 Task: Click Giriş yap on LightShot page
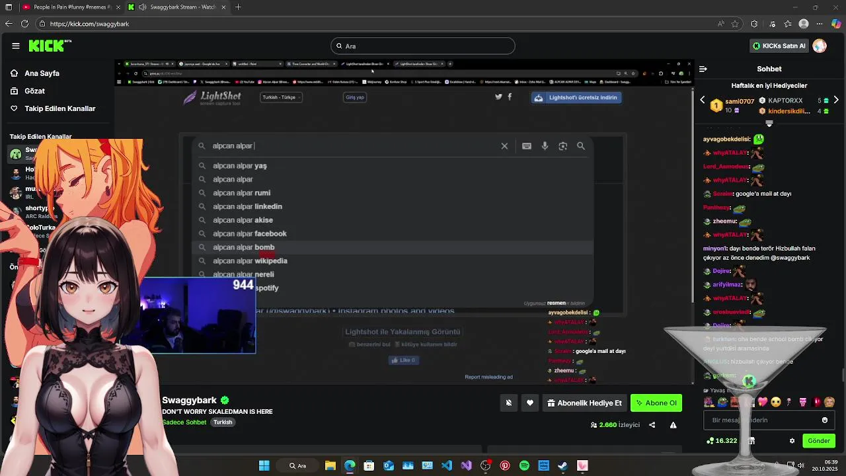[355, 97]
